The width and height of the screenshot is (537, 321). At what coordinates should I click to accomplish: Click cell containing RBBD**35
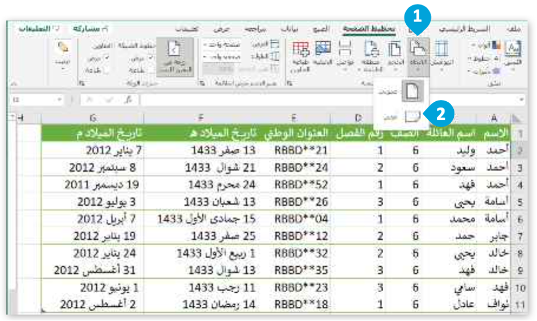pyautogui.click(x=294, y=270)
